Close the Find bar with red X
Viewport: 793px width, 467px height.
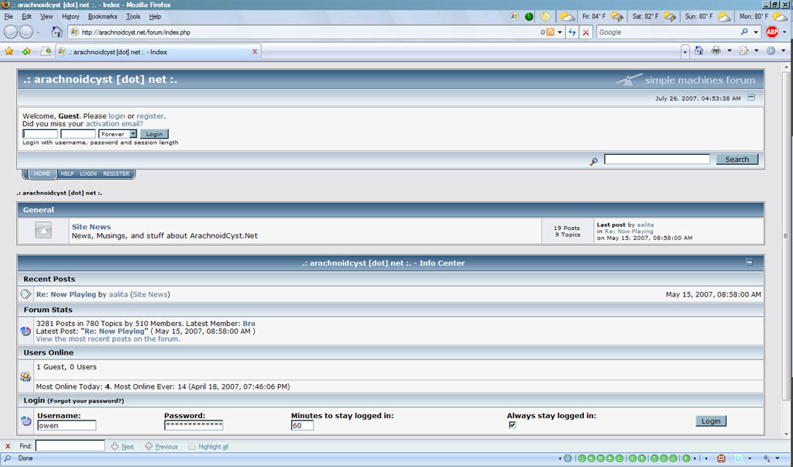pyautogui.click(x=8, y=446)
